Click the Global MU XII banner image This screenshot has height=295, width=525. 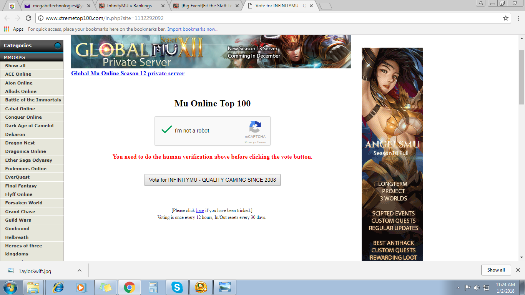pyautogui.click(x=211, y=51)
